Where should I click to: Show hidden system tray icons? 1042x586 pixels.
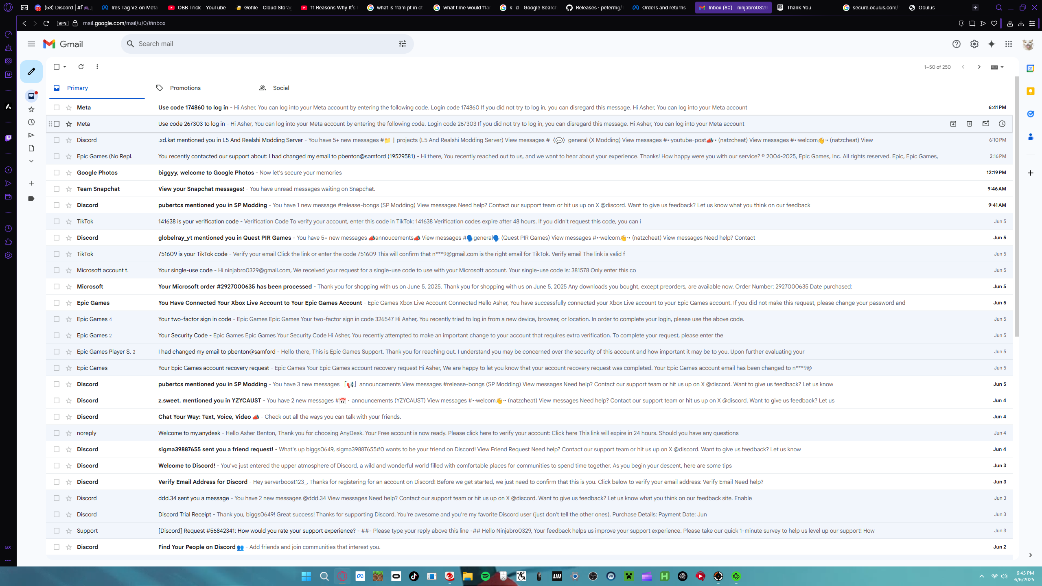click(x=982, y=576)
